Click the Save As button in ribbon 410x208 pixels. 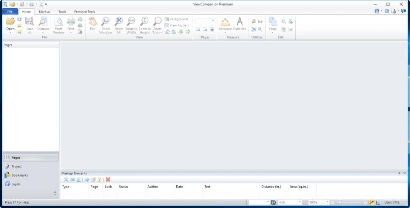(x=30, y=25)
